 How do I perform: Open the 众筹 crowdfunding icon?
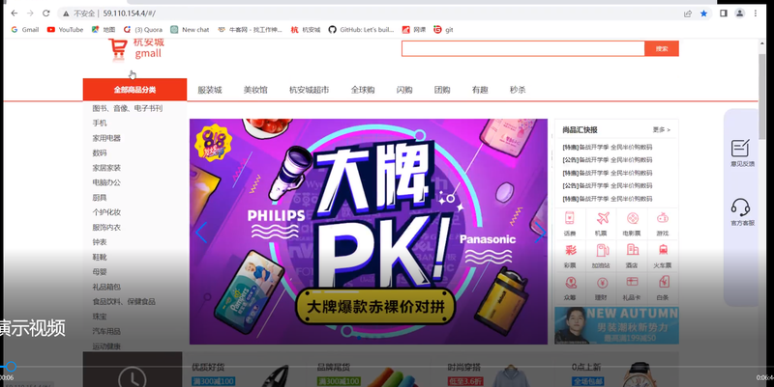coord(570,289)
